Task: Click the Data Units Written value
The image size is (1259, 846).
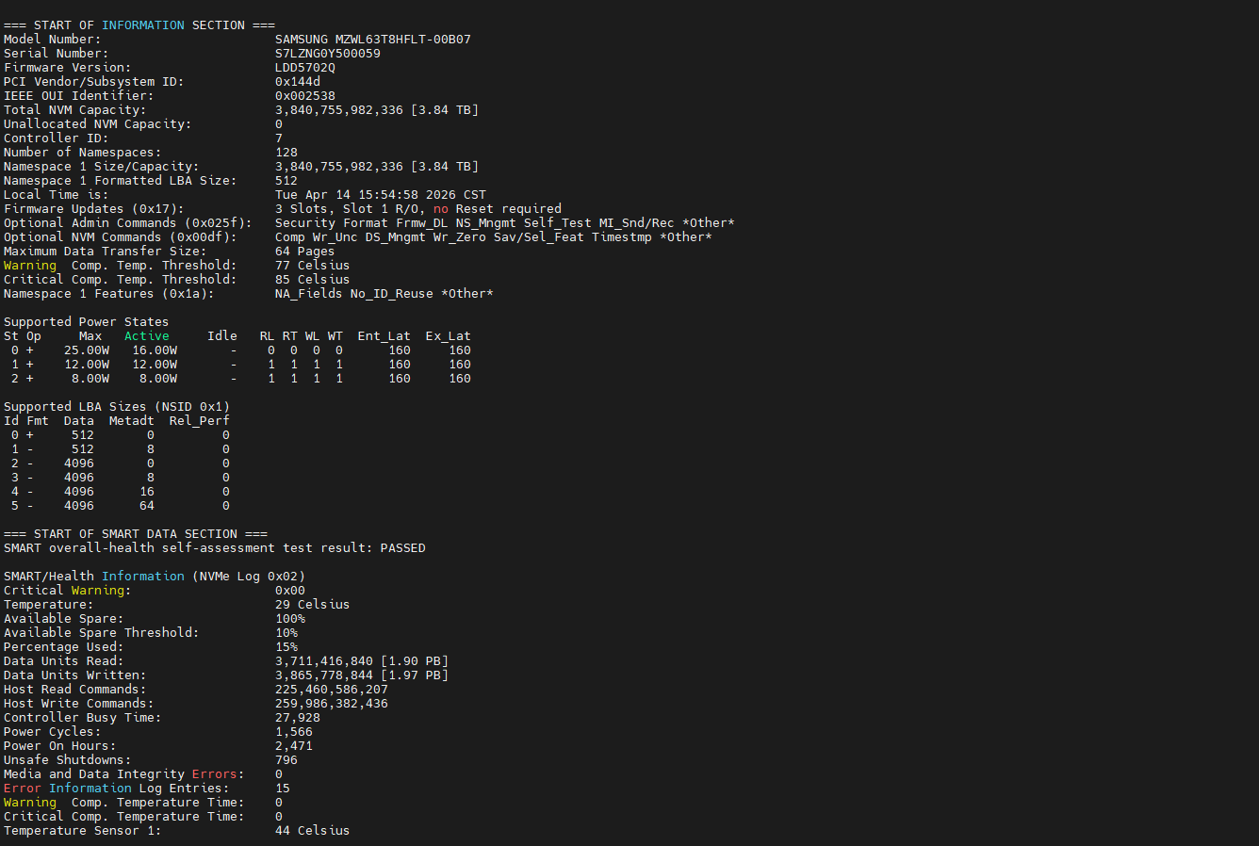Action: pyautogui.click(x=361, y=675)
